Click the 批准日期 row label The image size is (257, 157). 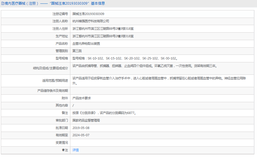pyautogui.click(x=62, y=128)
